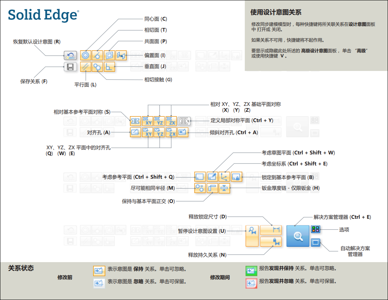
Task: Click the 暂停设计意图设置 (U) label
Action: pyautogui.click(x=202, y=231)
